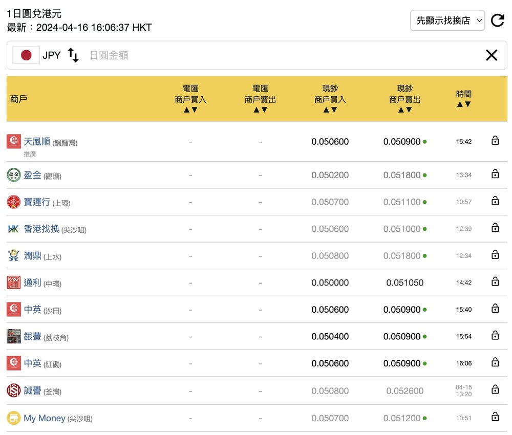Screen dimensions: 512x435
Task: Open the 潤鼎 merchant link
Action: (33, 256)
